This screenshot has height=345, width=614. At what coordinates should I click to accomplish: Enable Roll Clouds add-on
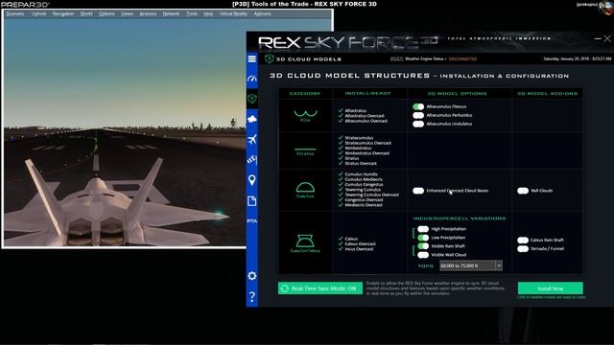[x=523, y=191]
